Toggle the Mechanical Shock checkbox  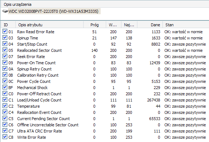point(5,87)
